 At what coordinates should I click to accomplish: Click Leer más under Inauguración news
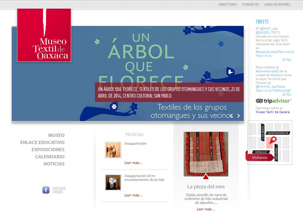pos(134,163)
